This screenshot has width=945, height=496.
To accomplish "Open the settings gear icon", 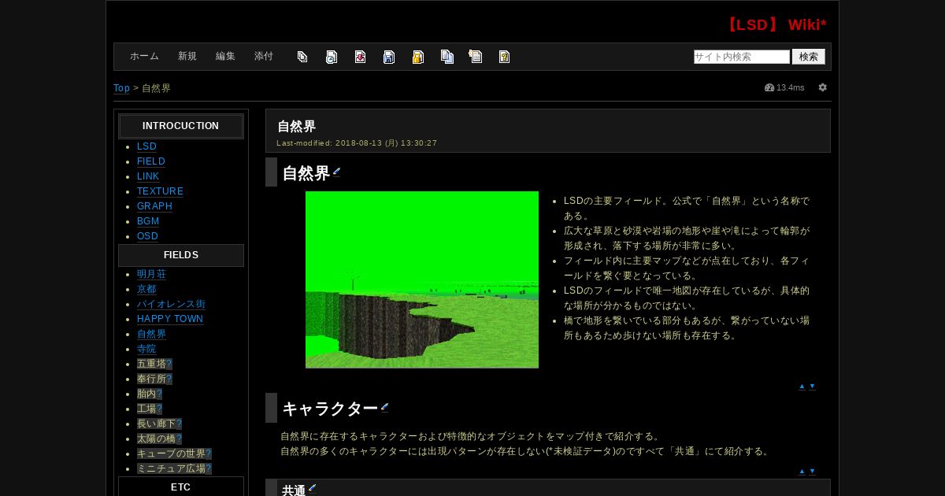I will (x=822, y=87).
